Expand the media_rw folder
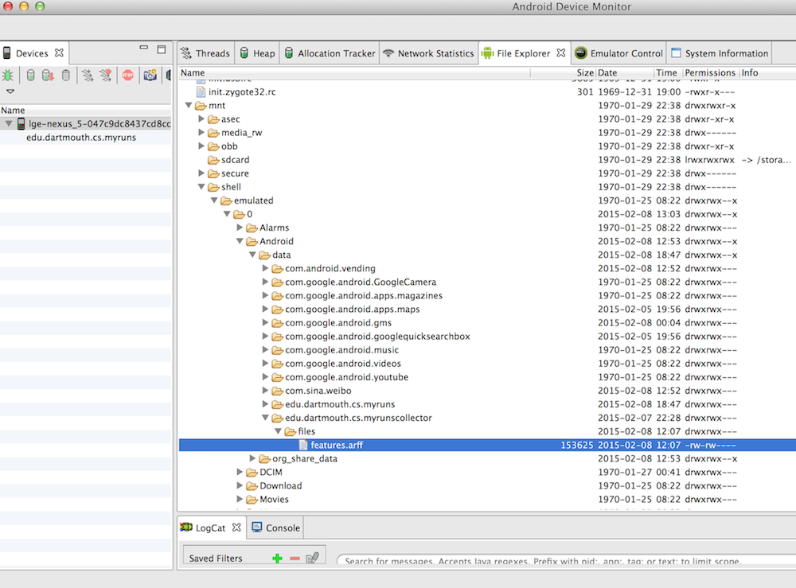The height and width of the screenshot is (588, 796). [x=201, y=132]
